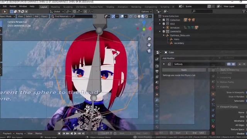The width and height of the screenshot is (247, 139).
Task: Select Hairs in the outliner
Action: click(176, 39)
